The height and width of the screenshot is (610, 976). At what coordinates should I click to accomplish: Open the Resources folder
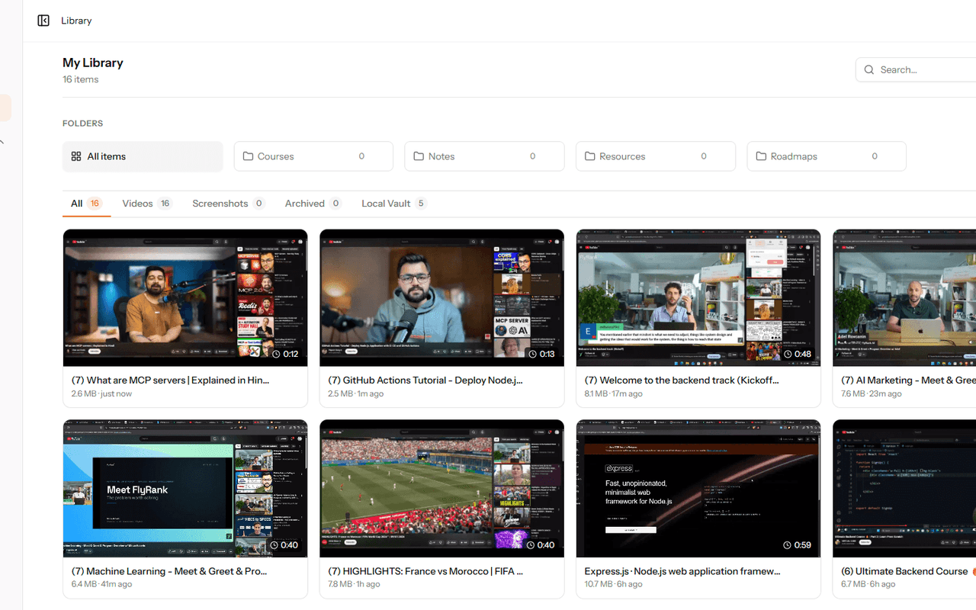coord(656,156)
